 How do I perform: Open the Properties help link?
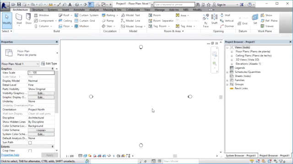(10, 155)
